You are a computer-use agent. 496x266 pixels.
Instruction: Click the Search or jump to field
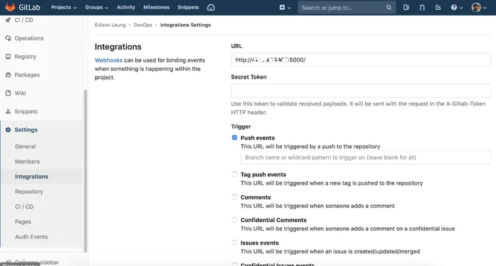pos(346,8)
